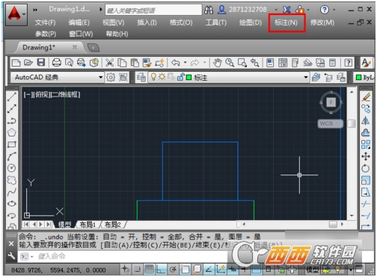Select the Polyline tool
377x277 pixels.
click(x=12, y=121)
